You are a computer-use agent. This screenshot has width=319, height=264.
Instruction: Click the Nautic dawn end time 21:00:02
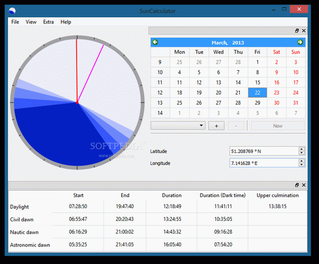coord(125,232)
